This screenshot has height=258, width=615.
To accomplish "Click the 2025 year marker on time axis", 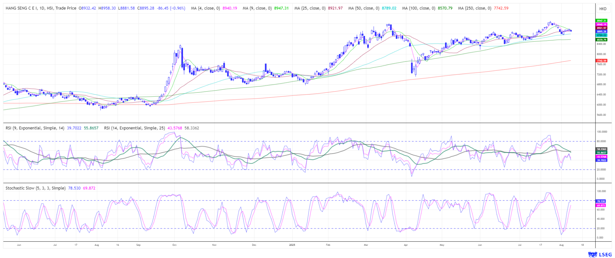I will (292, 245).
